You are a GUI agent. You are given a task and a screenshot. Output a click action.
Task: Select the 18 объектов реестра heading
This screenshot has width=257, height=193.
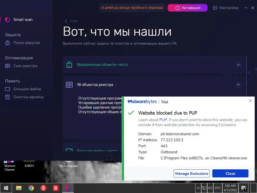coord(95,85)
